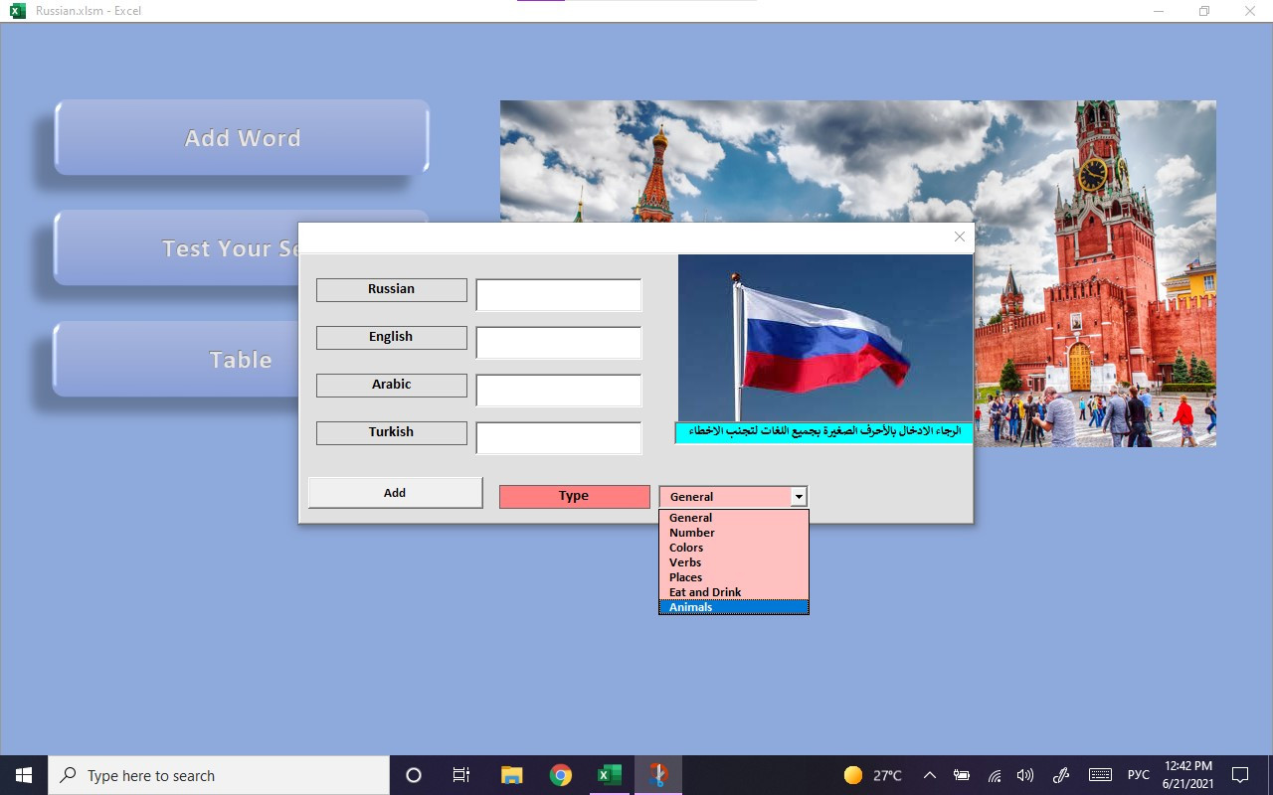Select Animals from the Type list
The height and width of the screenshot is (795, 1273).
734,607
